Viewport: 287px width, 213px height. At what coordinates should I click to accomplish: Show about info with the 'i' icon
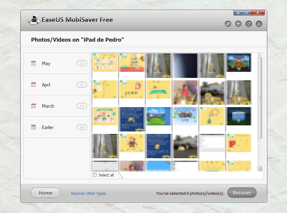(259, 24)
